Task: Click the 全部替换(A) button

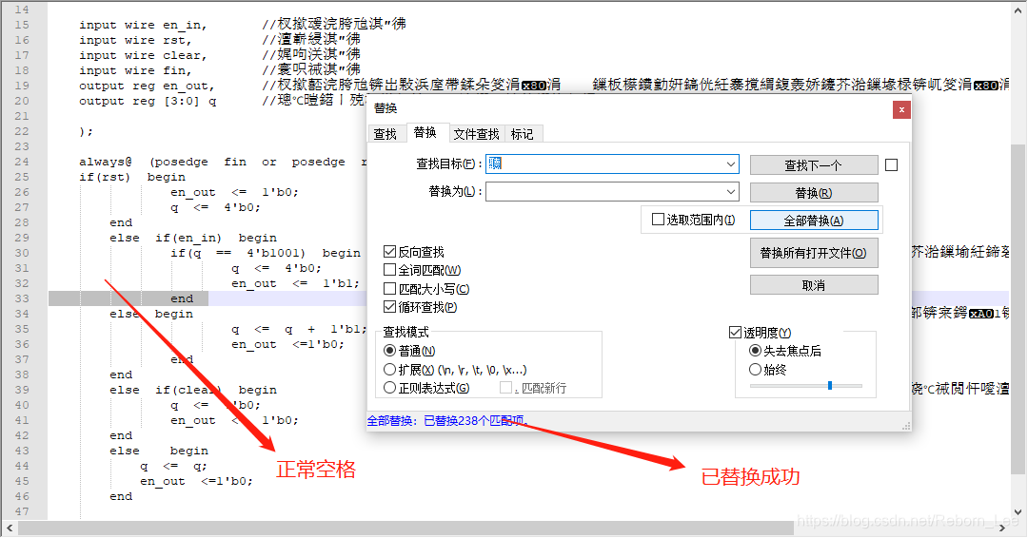Action: click(814, 221)
